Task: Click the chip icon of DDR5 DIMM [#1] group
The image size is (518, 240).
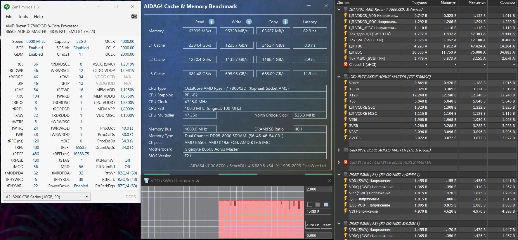Action: (346, 174)
